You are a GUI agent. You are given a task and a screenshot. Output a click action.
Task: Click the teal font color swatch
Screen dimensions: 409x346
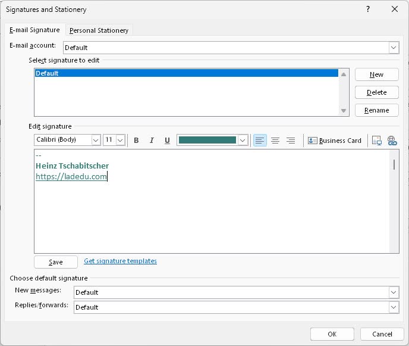207,140
